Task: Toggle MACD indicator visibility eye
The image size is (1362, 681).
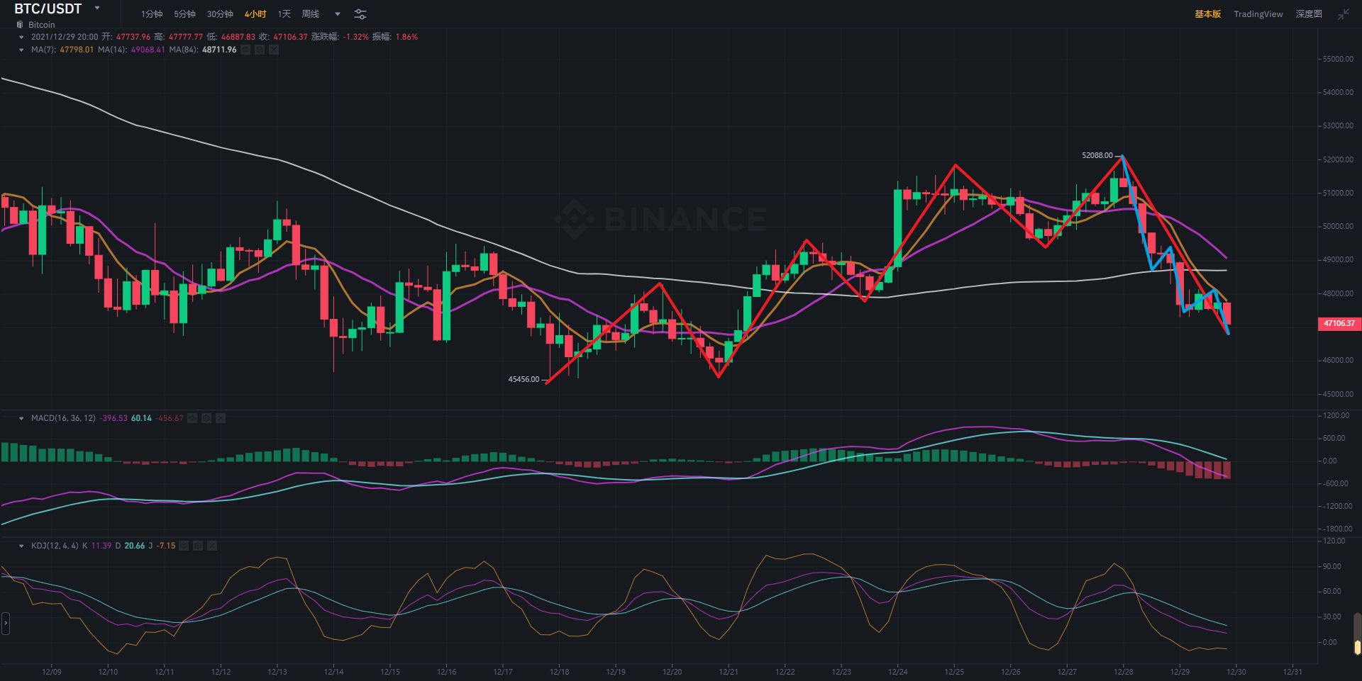Action: click(x=192, y=418)
